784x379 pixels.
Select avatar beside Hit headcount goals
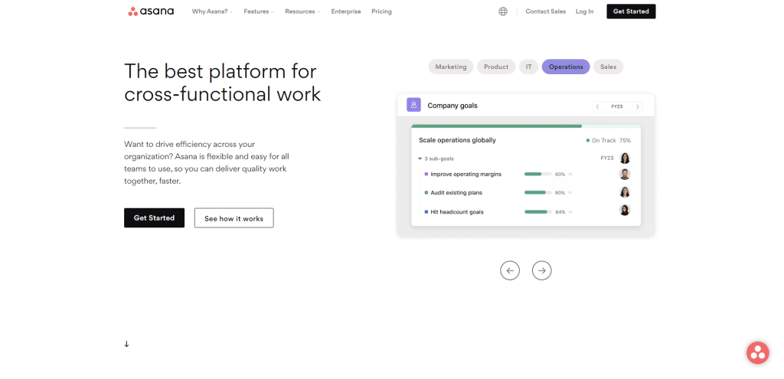625,210
